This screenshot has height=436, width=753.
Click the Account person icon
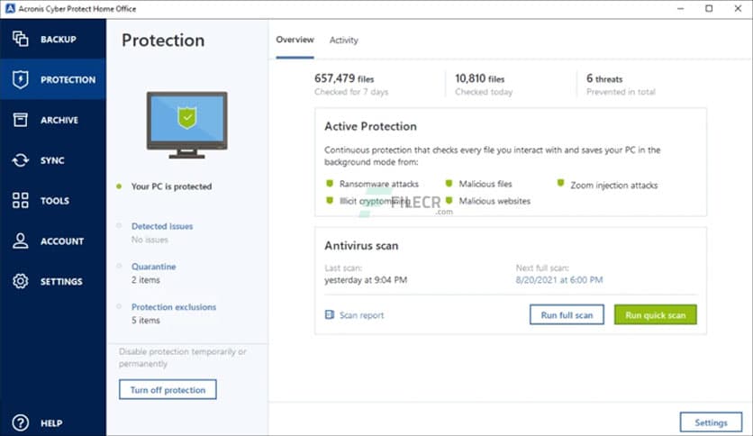coord(20,241)
